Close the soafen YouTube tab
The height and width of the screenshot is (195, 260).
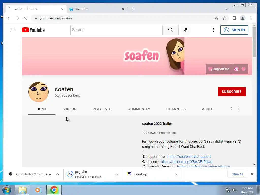(62, 9)
